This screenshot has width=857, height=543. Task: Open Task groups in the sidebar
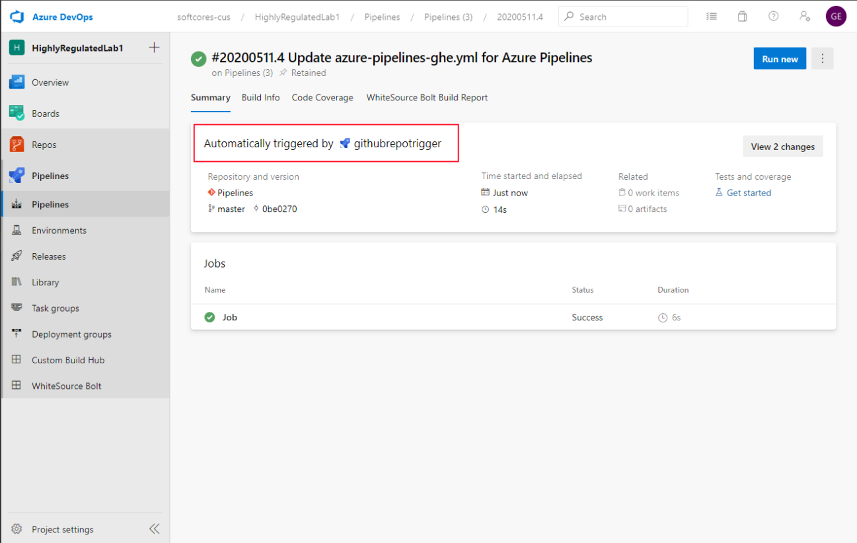85,308
